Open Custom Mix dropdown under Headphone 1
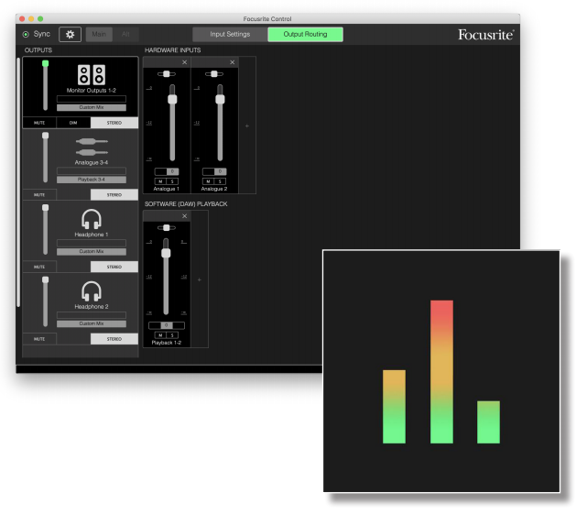The height and width of the screenshot is (525, 587). pyautogui.click(x=92, y=252)
